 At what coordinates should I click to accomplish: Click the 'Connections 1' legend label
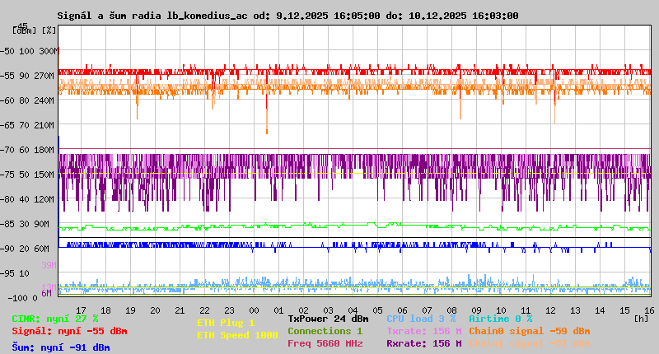[x=325, y=331]
